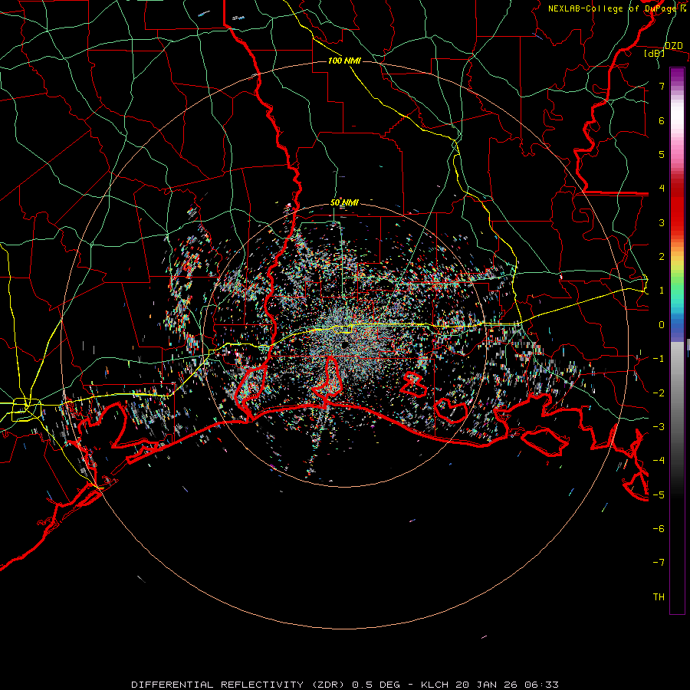Click the yellow-green portion of the ZDR color bar
Screen dimensions: 690x690
[677, 268]
